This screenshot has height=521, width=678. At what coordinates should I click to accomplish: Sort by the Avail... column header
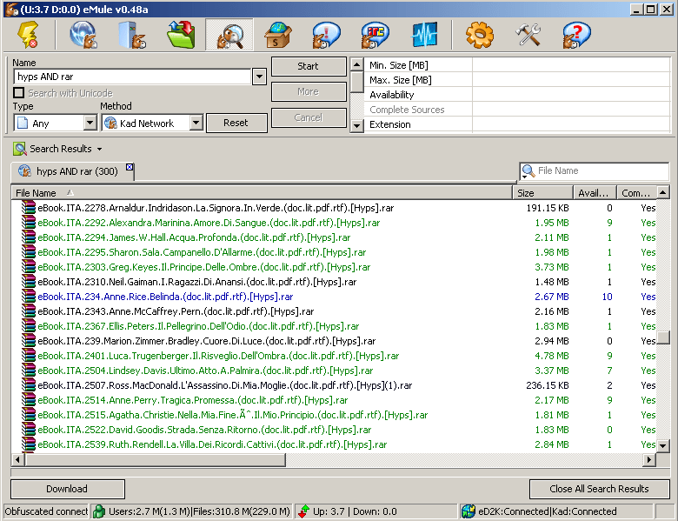tap(595, 193)
